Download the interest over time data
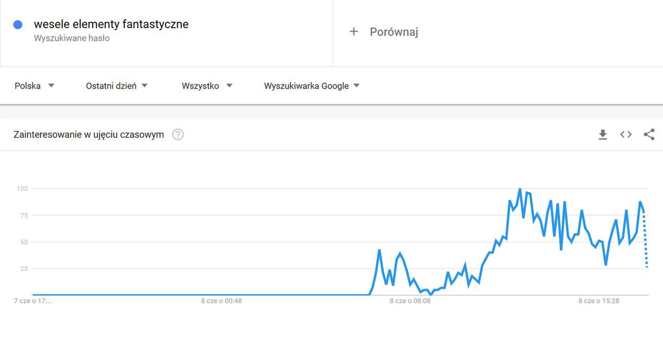Screen dimensions: 663x340 point(603,135)
